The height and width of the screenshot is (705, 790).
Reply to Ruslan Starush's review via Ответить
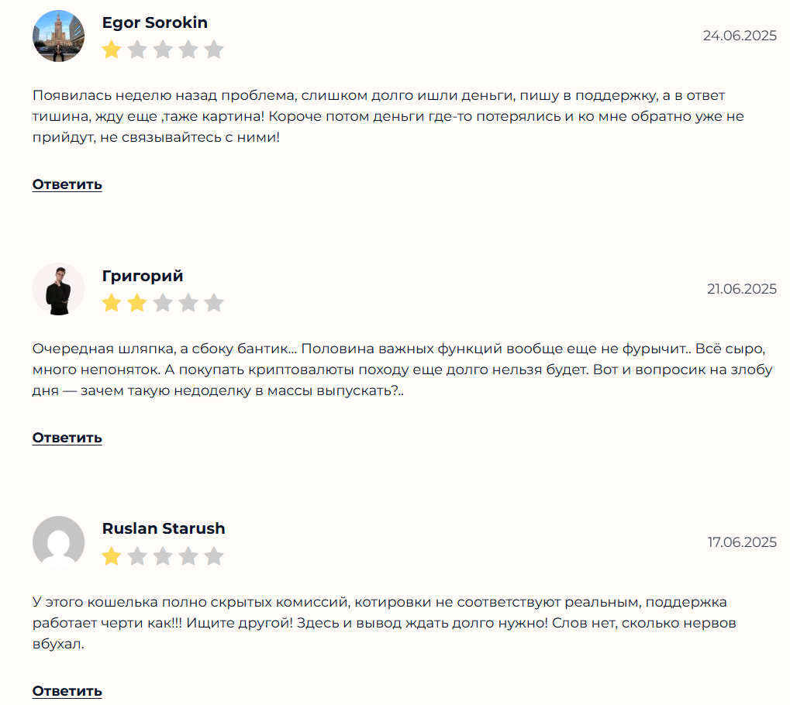[67, 691]
